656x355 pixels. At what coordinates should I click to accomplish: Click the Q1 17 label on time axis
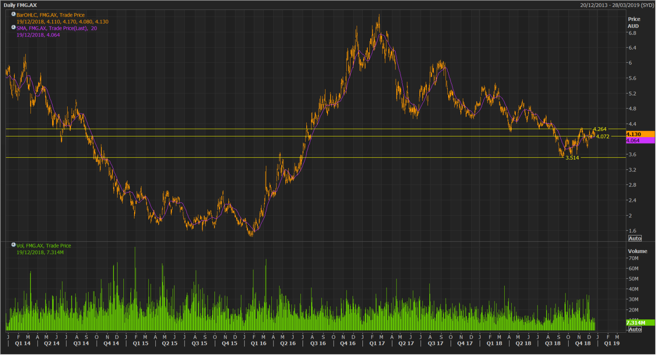coord(377,344)
